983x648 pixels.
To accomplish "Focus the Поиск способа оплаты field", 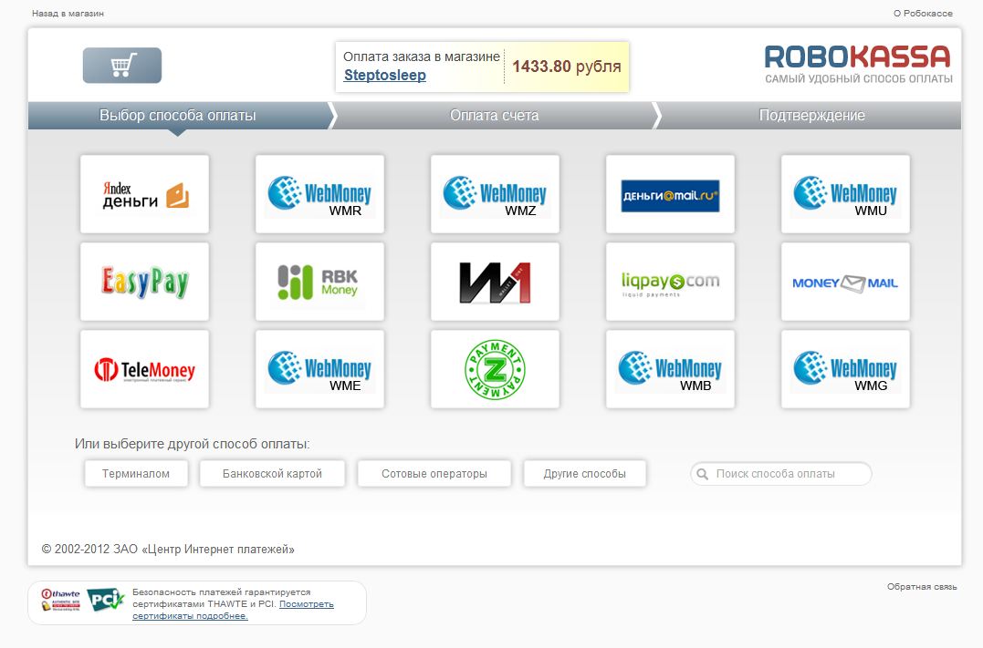I will (781, 474).
